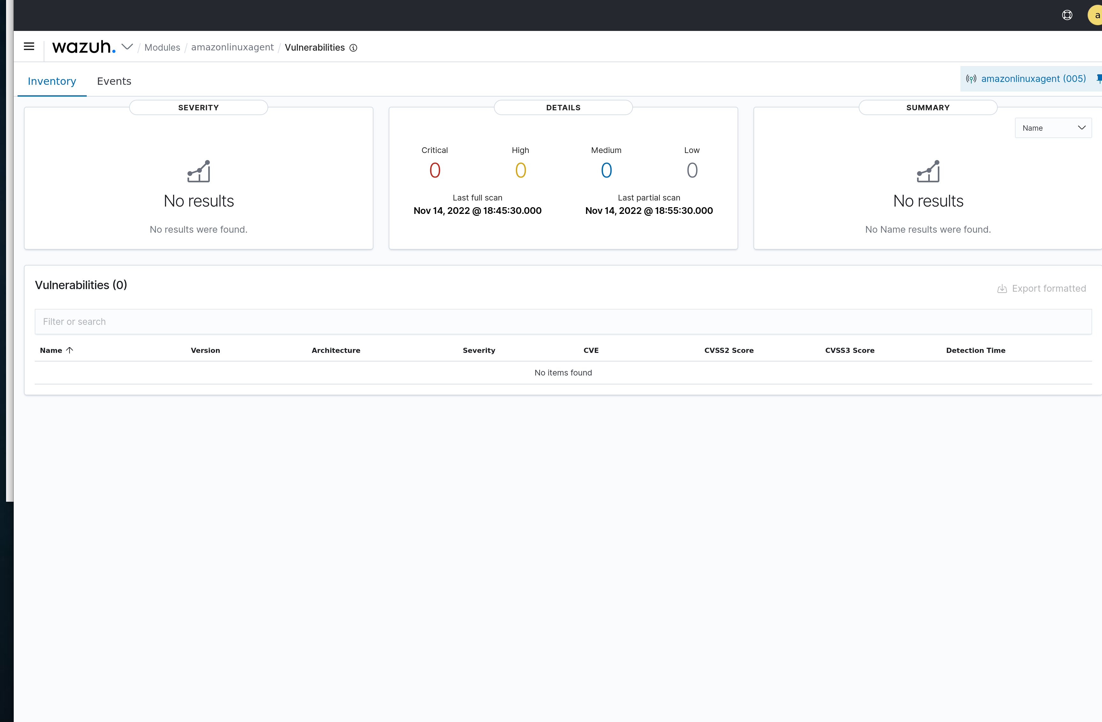This screenshot has height=722, width=1102.
Task: Click the Summary panel chart icon
Action: click(928, 171)
